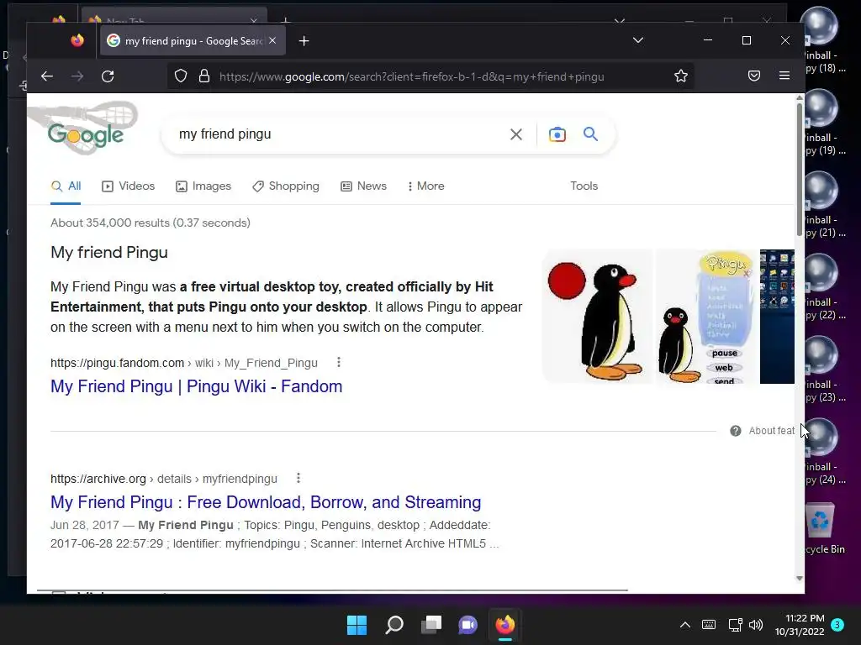Screen dimensions: 861x645
Task: Open My Friend Pingu Pingu Wiki Fandom link
Action: click(x=196, y=386)
